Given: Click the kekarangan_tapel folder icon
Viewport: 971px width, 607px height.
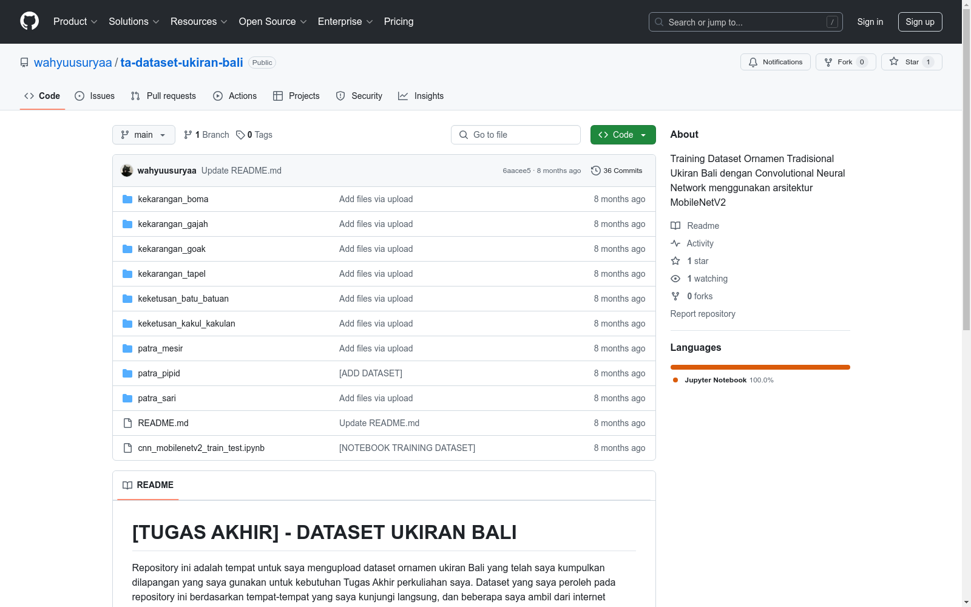Looking at the screenshot, I should [127, 274].
